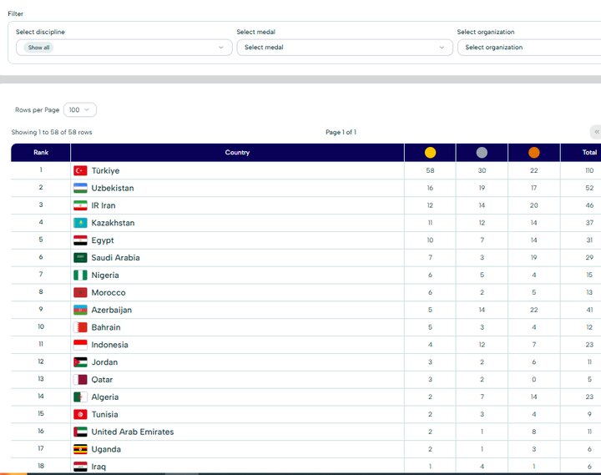The image size is (601, 475).
Task: Sort table by Total column header
Action: [x=589, y=153]
